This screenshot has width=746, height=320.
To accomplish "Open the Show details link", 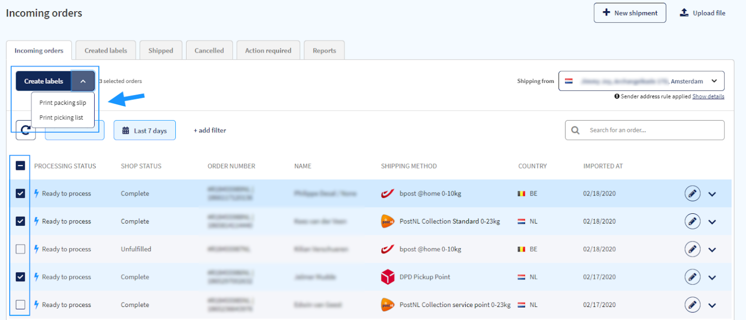I will [x=708, y=96].
